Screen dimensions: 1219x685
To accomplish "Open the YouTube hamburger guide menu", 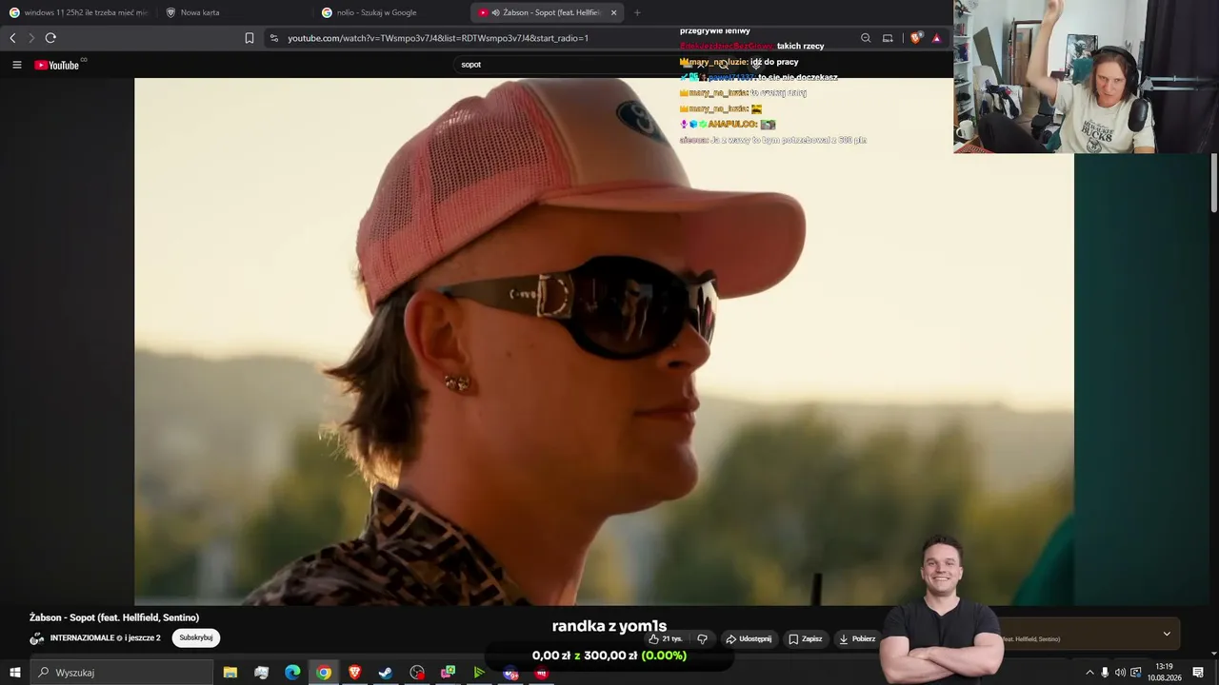I will pyautogui.click(x=16, y=65).
